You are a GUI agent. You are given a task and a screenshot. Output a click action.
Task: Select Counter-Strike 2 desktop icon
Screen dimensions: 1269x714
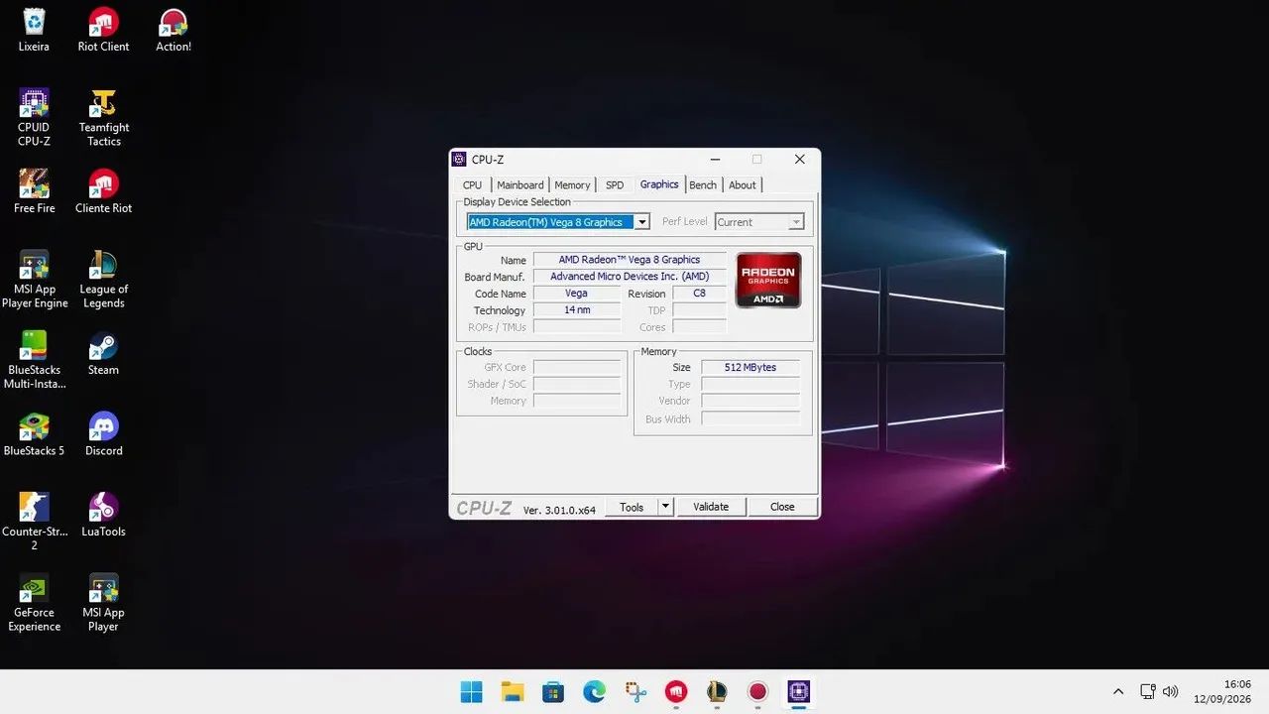point(34,522)
